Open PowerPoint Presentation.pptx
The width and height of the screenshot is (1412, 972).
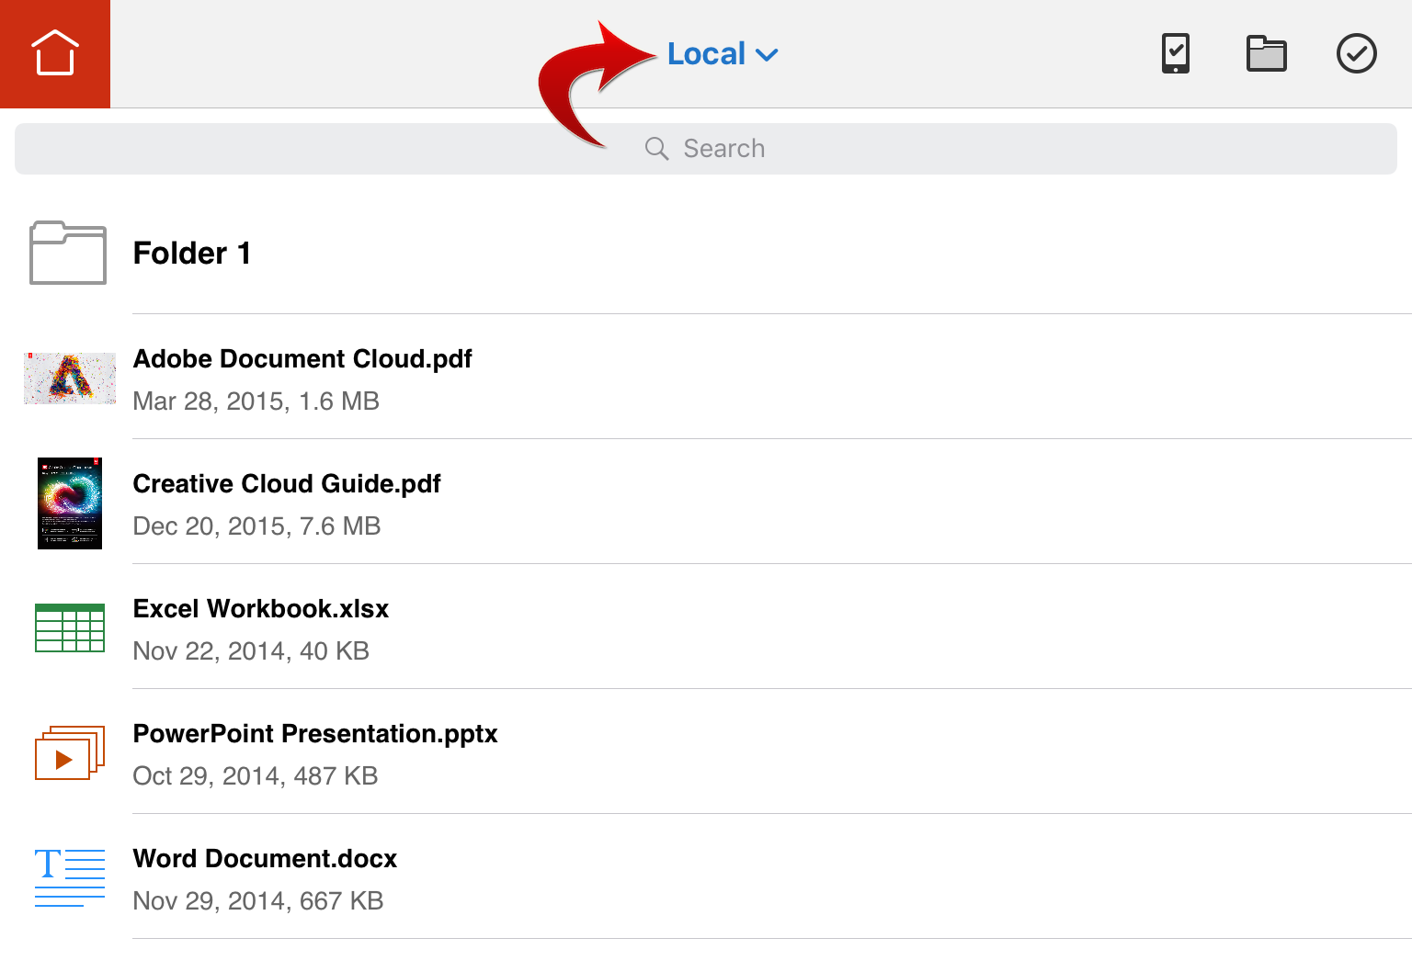pos(706,752)
